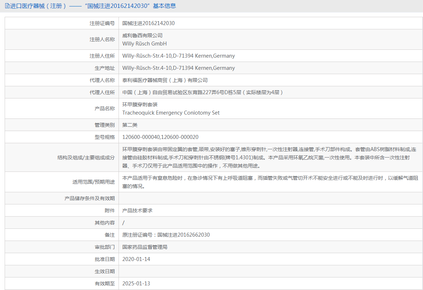
Task: Select the agent address starting with 中国（上海）自由贸易试验区
Action: [203, 92]
